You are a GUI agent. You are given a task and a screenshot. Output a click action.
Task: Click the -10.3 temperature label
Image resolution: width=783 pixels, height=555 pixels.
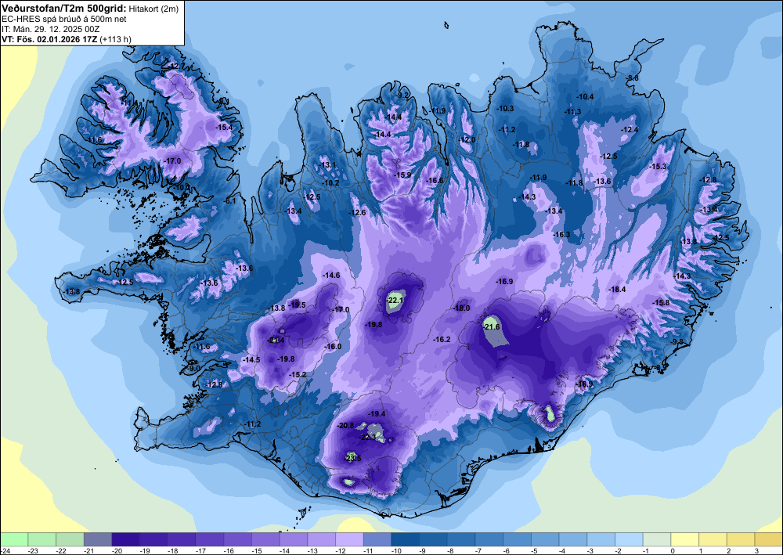(x=505, y=108)
